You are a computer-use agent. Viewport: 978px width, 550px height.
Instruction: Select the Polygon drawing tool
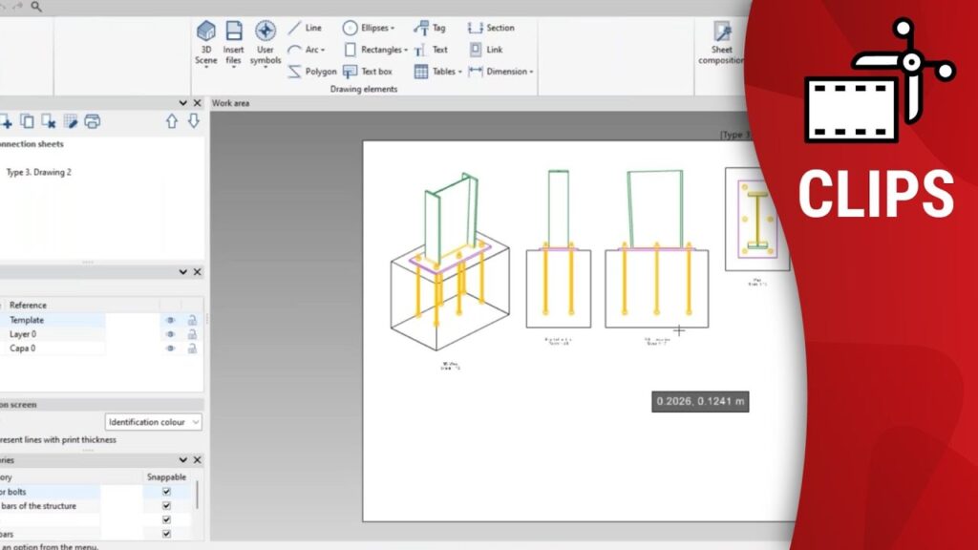coord(311,72)
